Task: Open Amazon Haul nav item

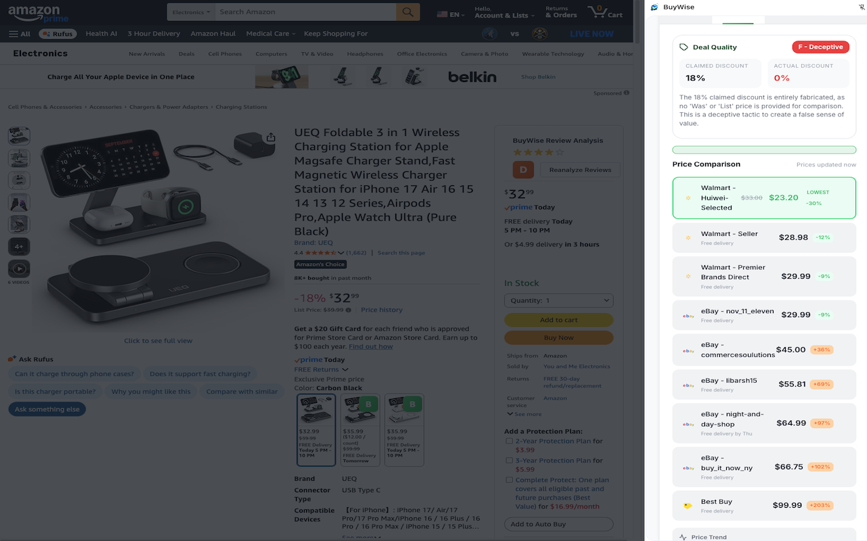Action: click(x=213, y=34)
